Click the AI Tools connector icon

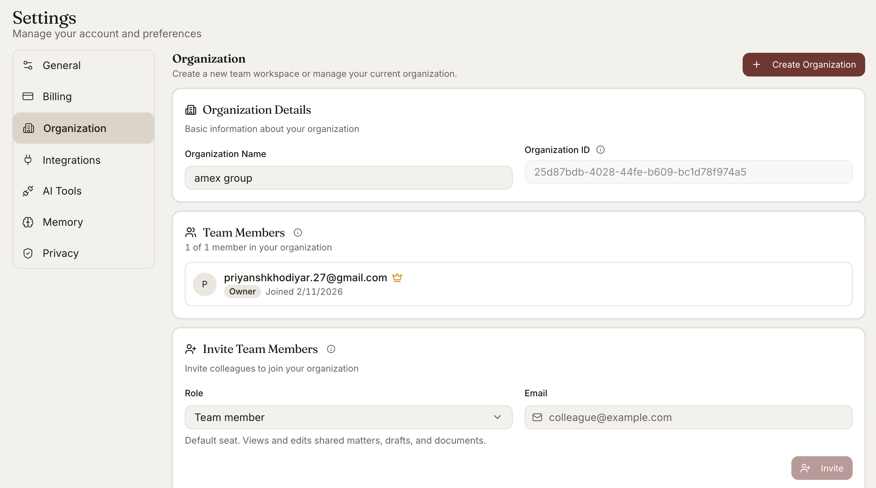28,191
